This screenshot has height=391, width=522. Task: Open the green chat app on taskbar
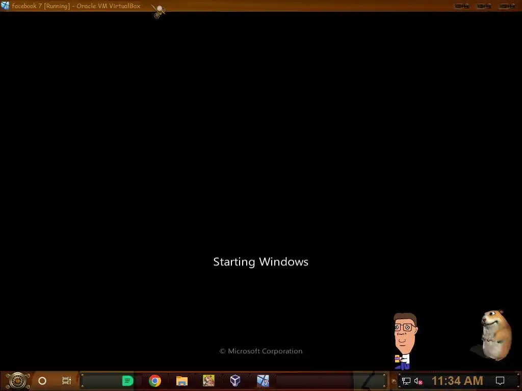coord(127,381)
